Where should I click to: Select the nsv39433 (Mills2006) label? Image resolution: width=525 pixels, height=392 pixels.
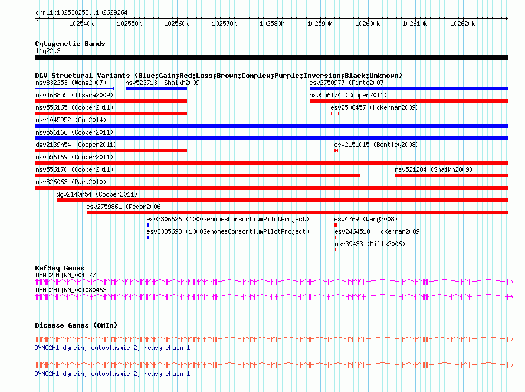pyautogui.click(x=370, y=244)
